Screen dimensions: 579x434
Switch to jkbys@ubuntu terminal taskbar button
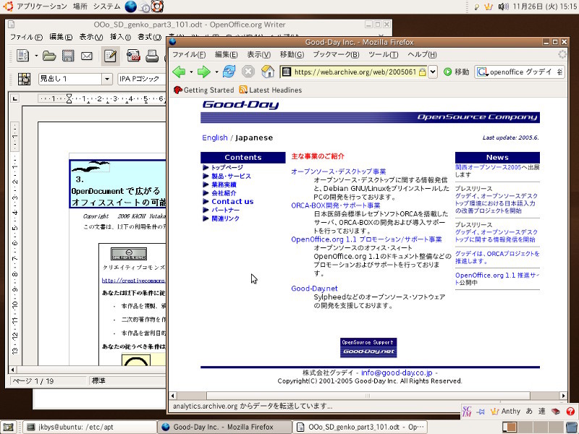pos(90,427)
